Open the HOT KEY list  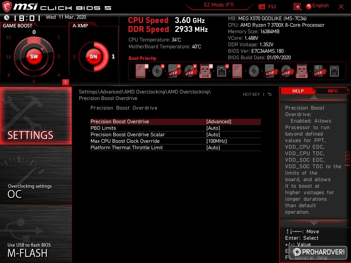point(251,95)
